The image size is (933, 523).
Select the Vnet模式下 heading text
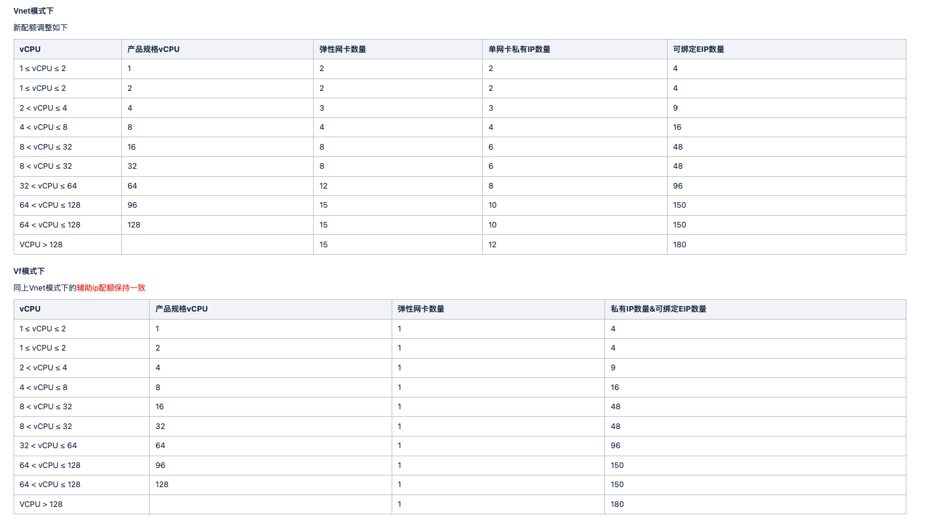pos(33,11)
